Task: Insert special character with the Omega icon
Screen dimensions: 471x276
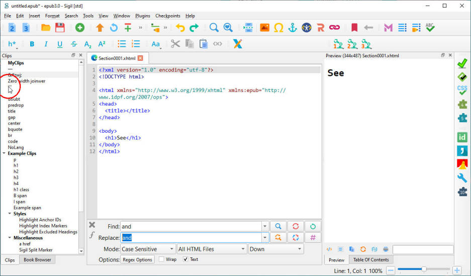Action: [278, 28]
